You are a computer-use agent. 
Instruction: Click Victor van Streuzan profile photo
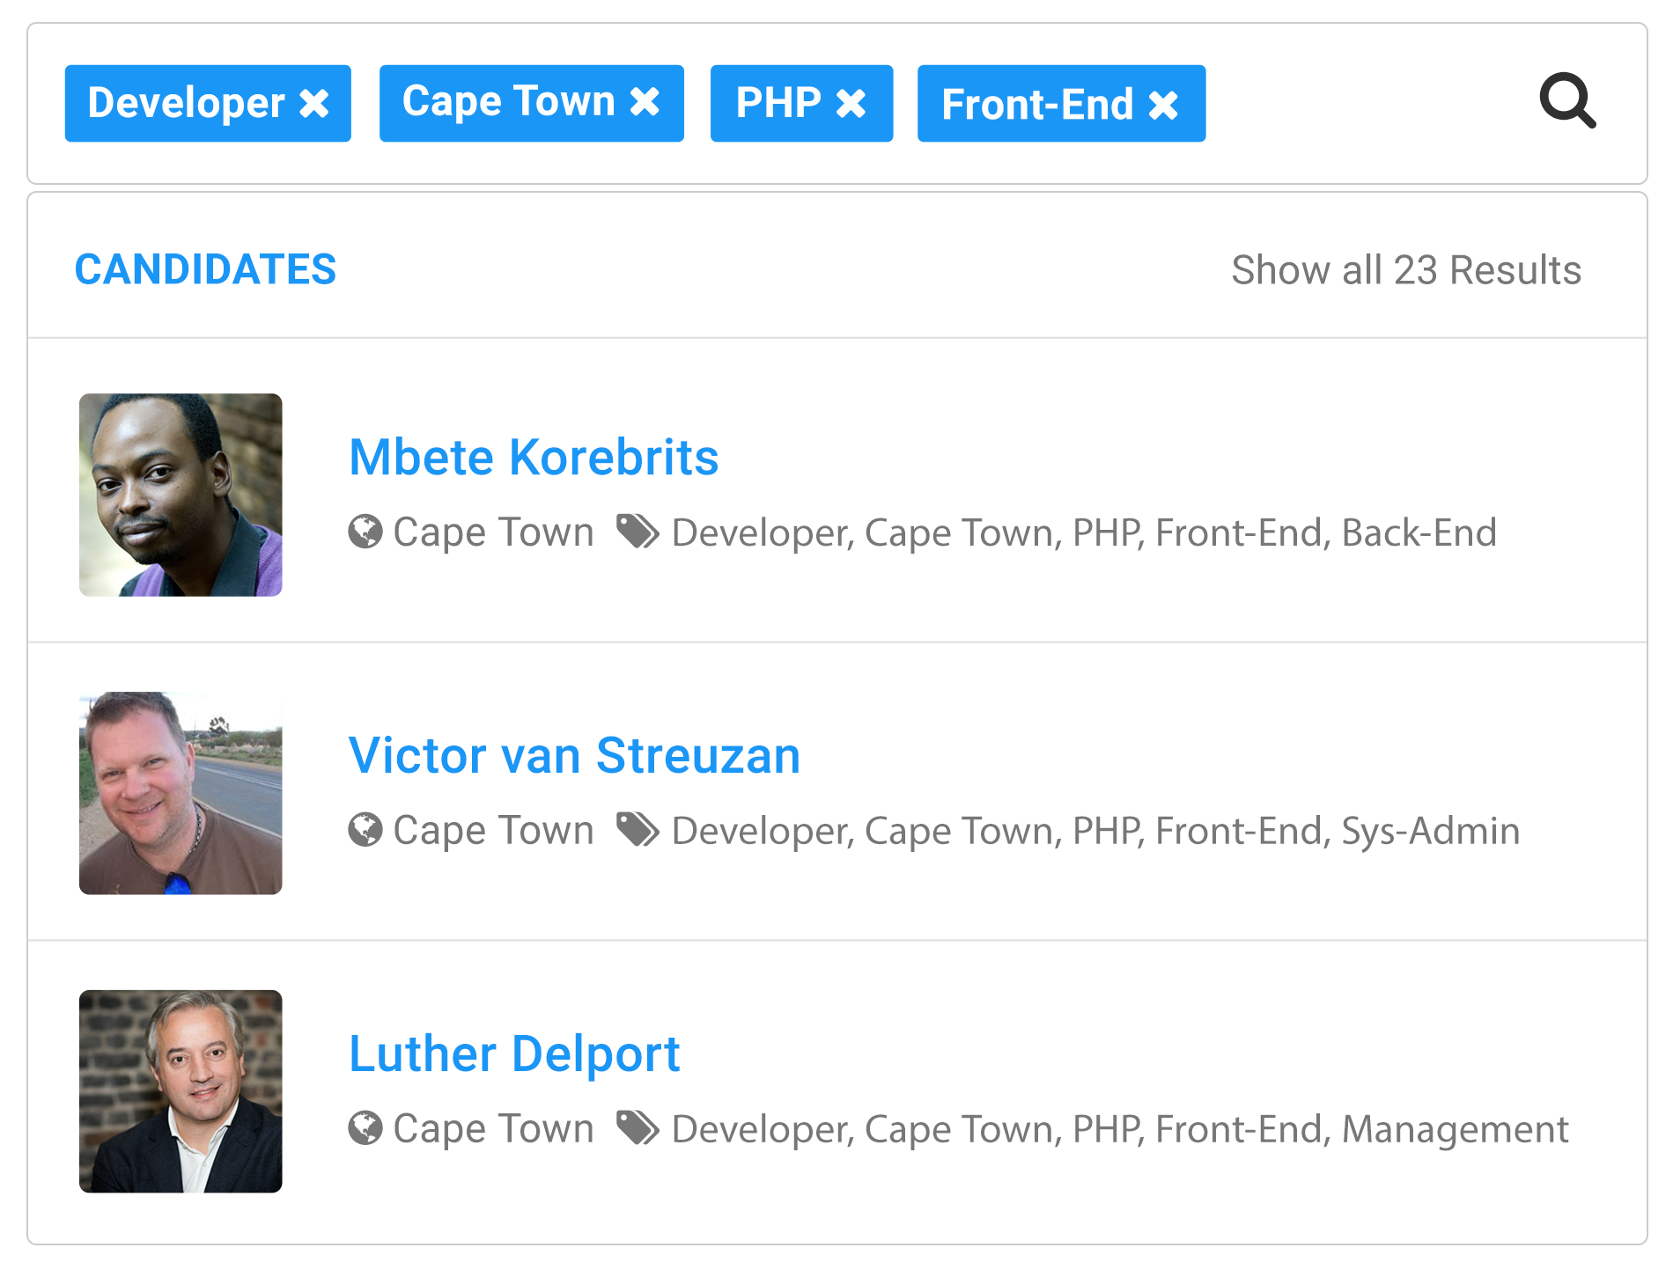181,793
